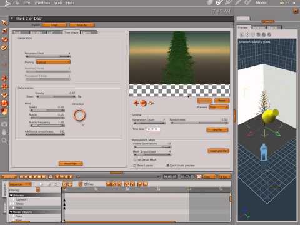Click the first keyframe tweener icon
This screenshot has height=225, width=300.
click(x=108, y=184)
